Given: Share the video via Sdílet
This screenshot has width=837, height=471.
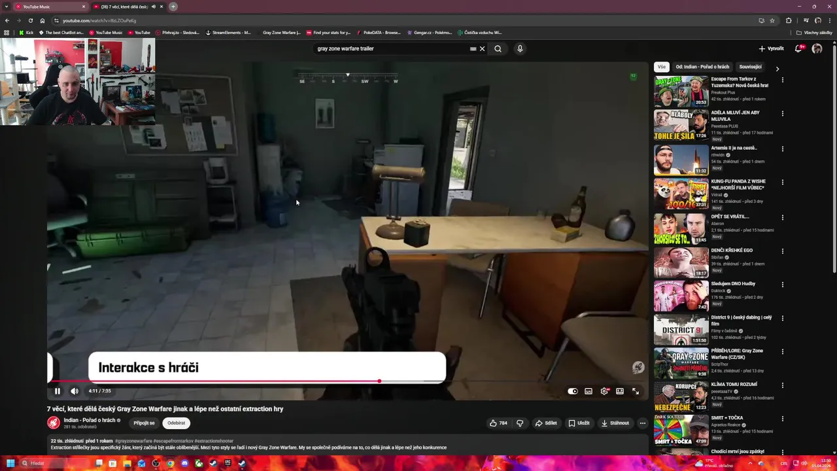Looking at the screenshot, I should (546, 423).
